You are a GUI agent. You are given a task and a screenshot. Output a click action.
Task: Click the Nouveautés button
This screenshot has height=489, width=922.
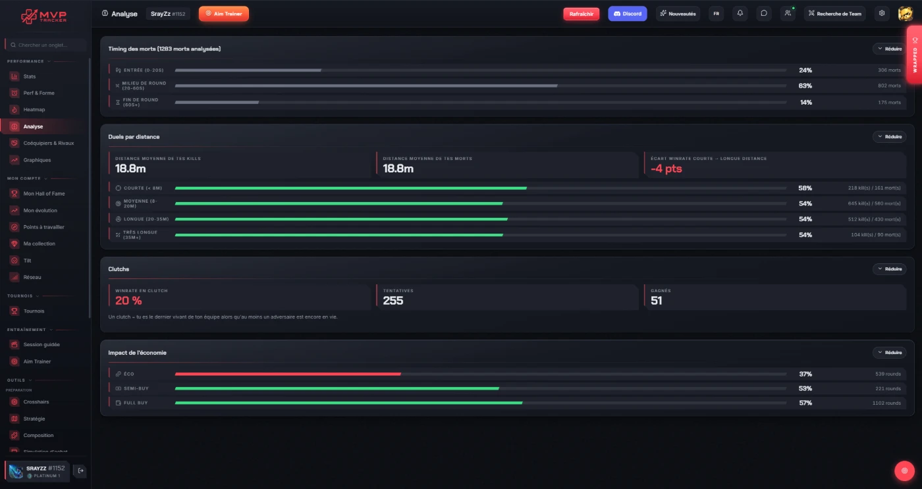[x=678, y=14]
